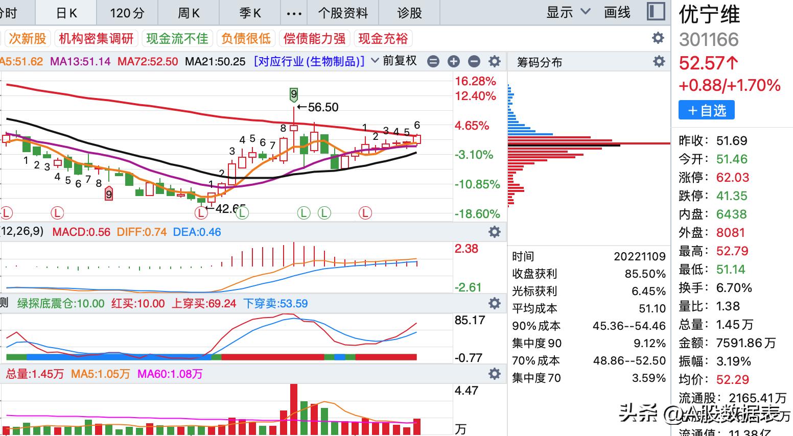The width and height of the screenshot is (793, 436).
Task: Click the 现金流不佳 tag
Action: 177,39
